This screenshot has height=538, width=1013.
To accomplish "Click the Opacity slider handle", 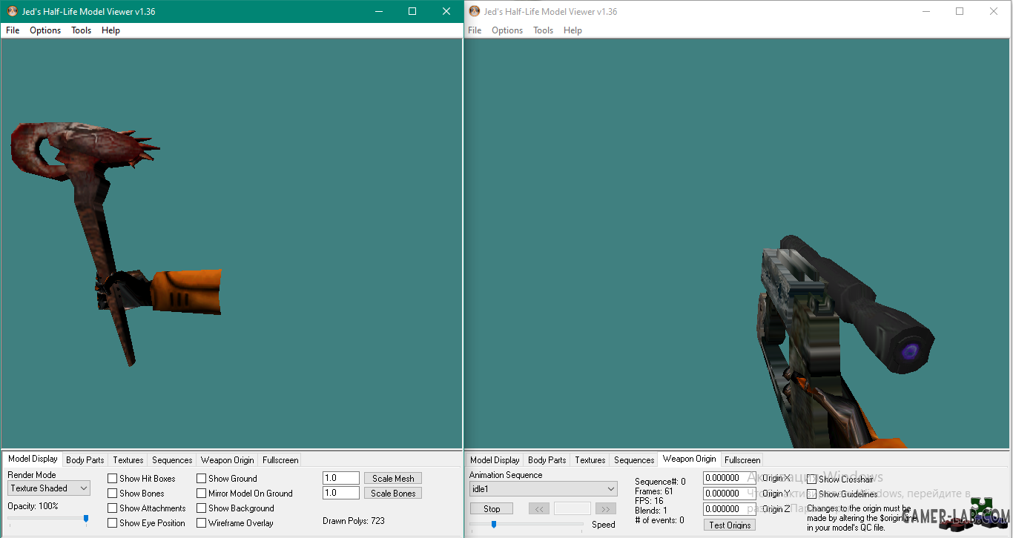I will [86, 519].
